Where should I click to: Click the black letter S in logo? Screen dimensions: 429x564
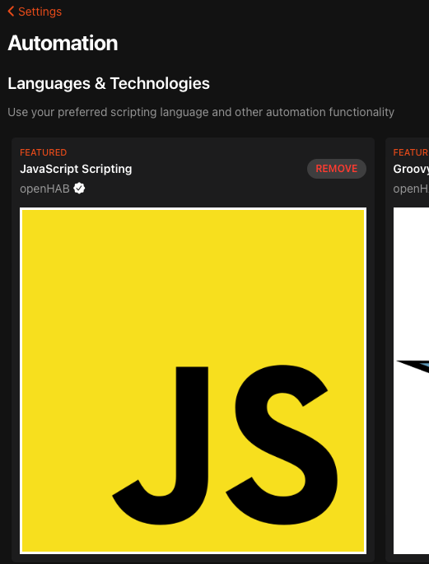click(282, 445)
